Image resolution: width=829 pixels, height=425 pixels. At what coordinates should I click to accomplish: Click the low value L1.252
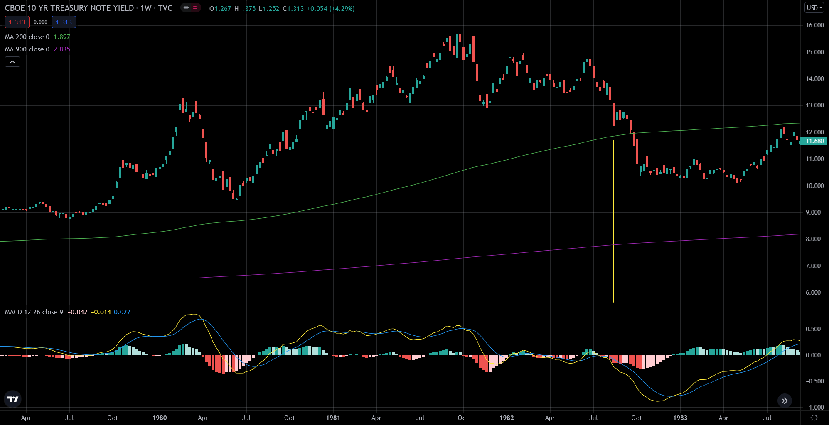(x=269, y=8)
